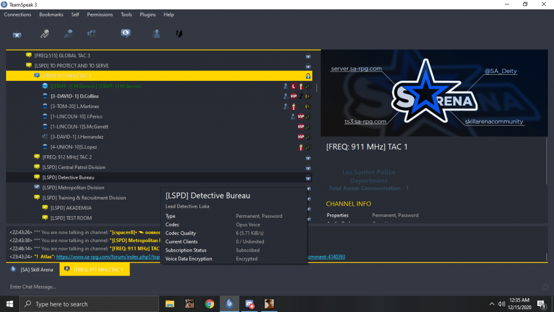This screenshot has height=312, width=554.
Task: Click the disconnect from server toolbar icon
Action: pos(17,34)
